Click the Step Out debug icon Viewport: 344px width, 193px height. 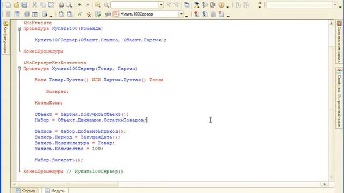pyautogui.click(x=246, y=5)
